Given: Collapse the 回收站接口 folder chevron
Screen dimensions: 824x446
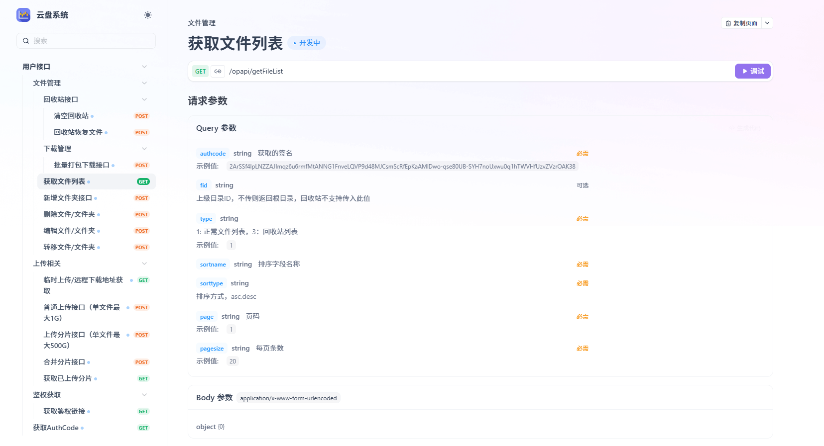Looking at the screenshot, I should point(144,99).
